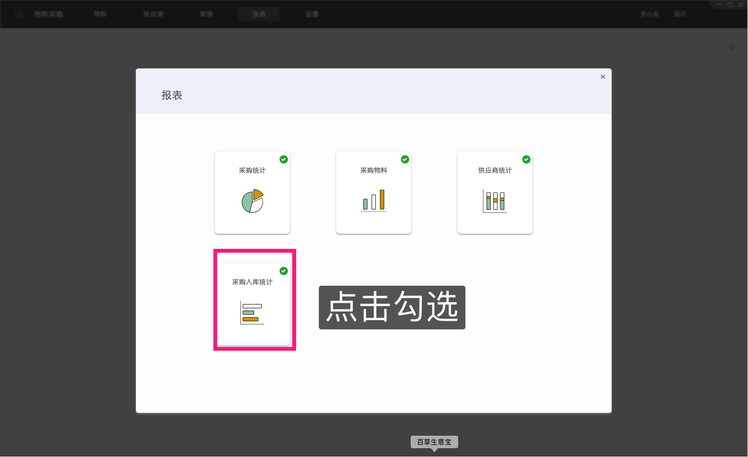Click the 采购入库统计 horizontal bar icon
The width and height of the screenshot is (748, 457).
point(252,313)
